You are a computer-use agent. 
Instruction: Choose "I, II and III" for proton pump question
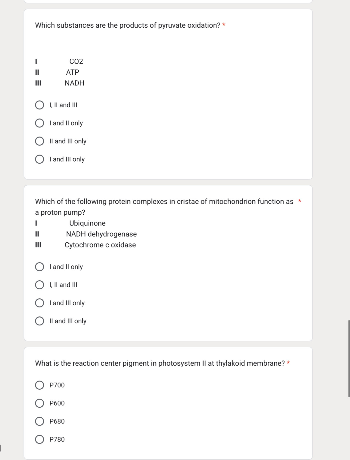click(40, 285)
